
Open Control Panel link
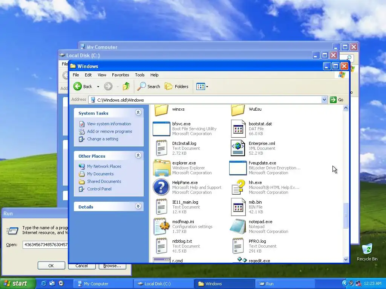coord(99,189)
